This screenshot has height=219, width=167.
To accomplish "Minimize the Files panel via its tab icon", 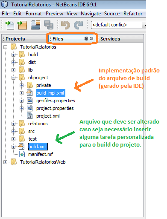I will [x=86, y=38].
